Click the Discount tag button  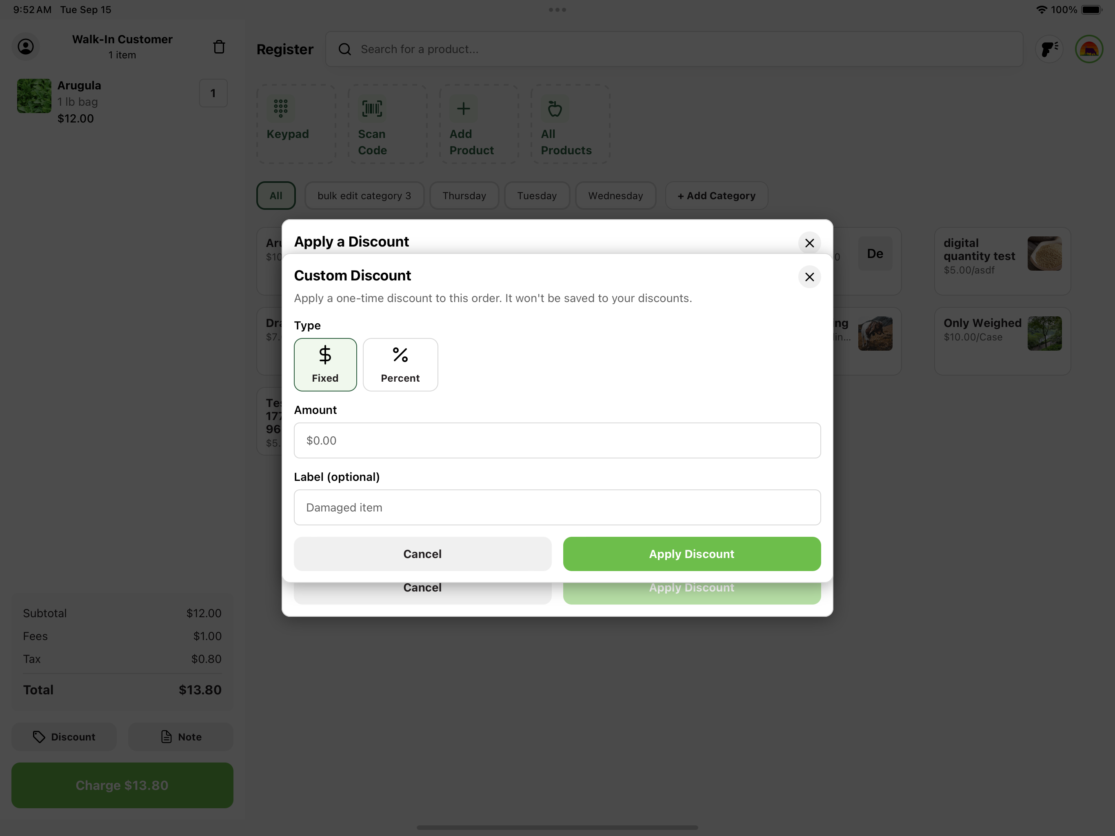pos(64,737)
